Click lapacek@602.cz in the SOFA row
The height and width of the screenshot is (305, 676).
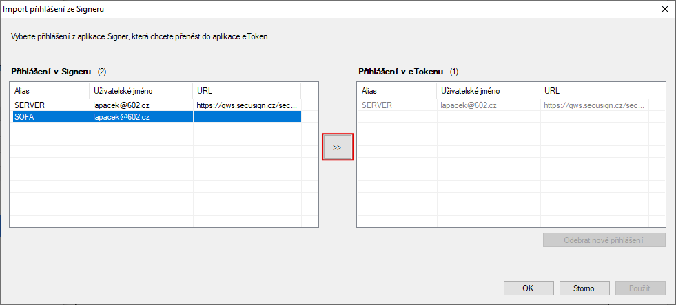click(121, 117)
